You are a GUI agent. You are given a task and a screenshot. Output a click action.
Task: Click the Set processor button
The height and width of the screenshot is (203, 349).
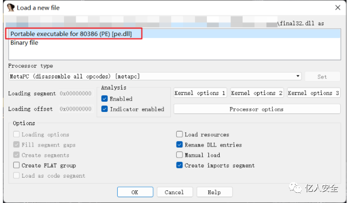click(322, 76)
